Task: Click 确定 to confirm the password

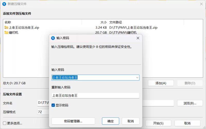Action: [x=110, y=121]
